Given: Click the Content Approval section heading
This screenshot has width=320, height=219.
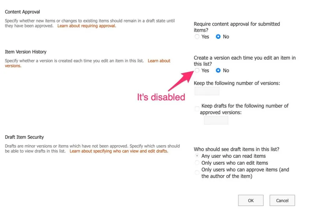Looking at the screenshot, I should tap(22, 12).
